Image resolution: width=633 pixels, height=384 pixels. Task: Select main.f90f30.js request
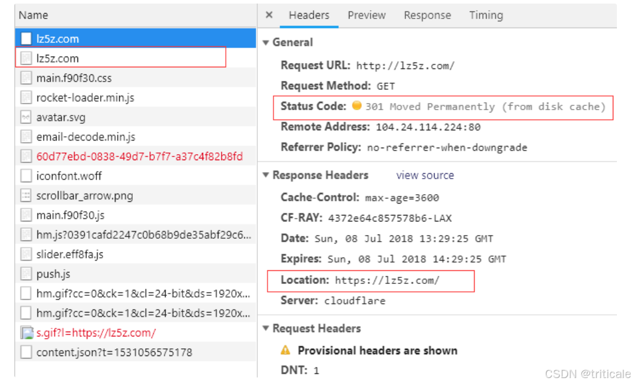[136, 215]
